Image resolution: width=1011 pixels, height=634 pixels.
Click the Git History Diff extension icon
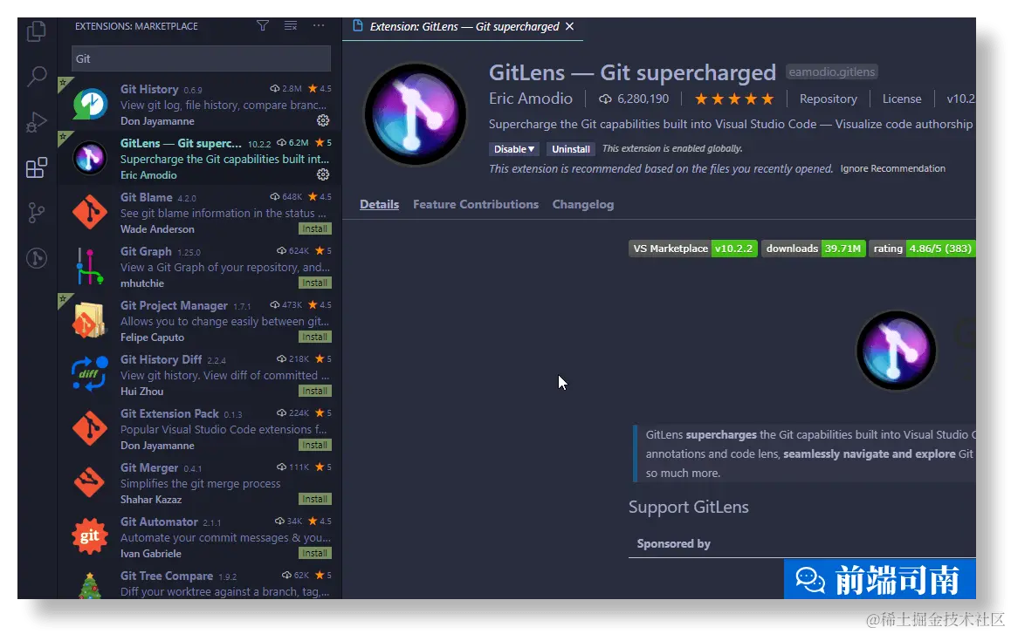[x=90, y=374]
